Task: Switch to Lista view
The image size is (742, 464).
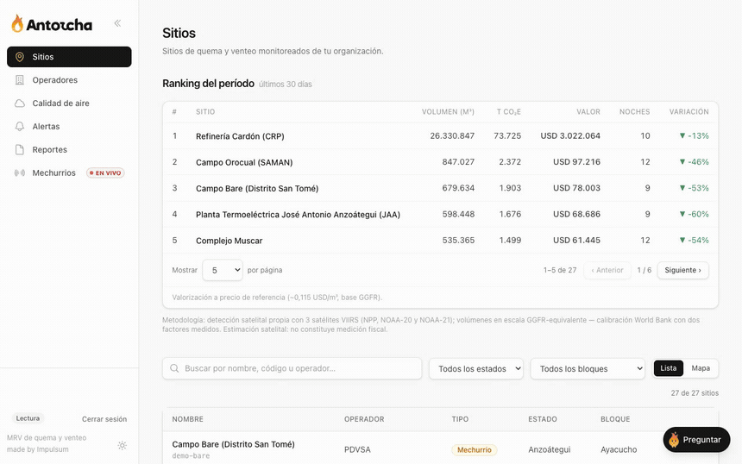Action: click(x=668, y=368)
